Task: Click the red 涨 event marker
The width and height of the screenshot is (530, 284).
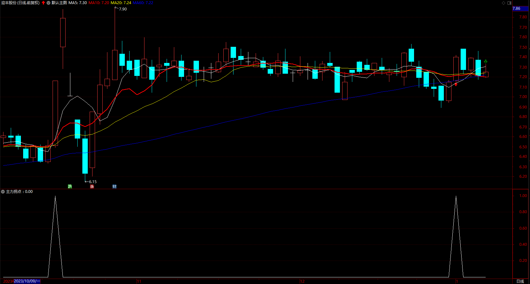Action: point(92,187)
